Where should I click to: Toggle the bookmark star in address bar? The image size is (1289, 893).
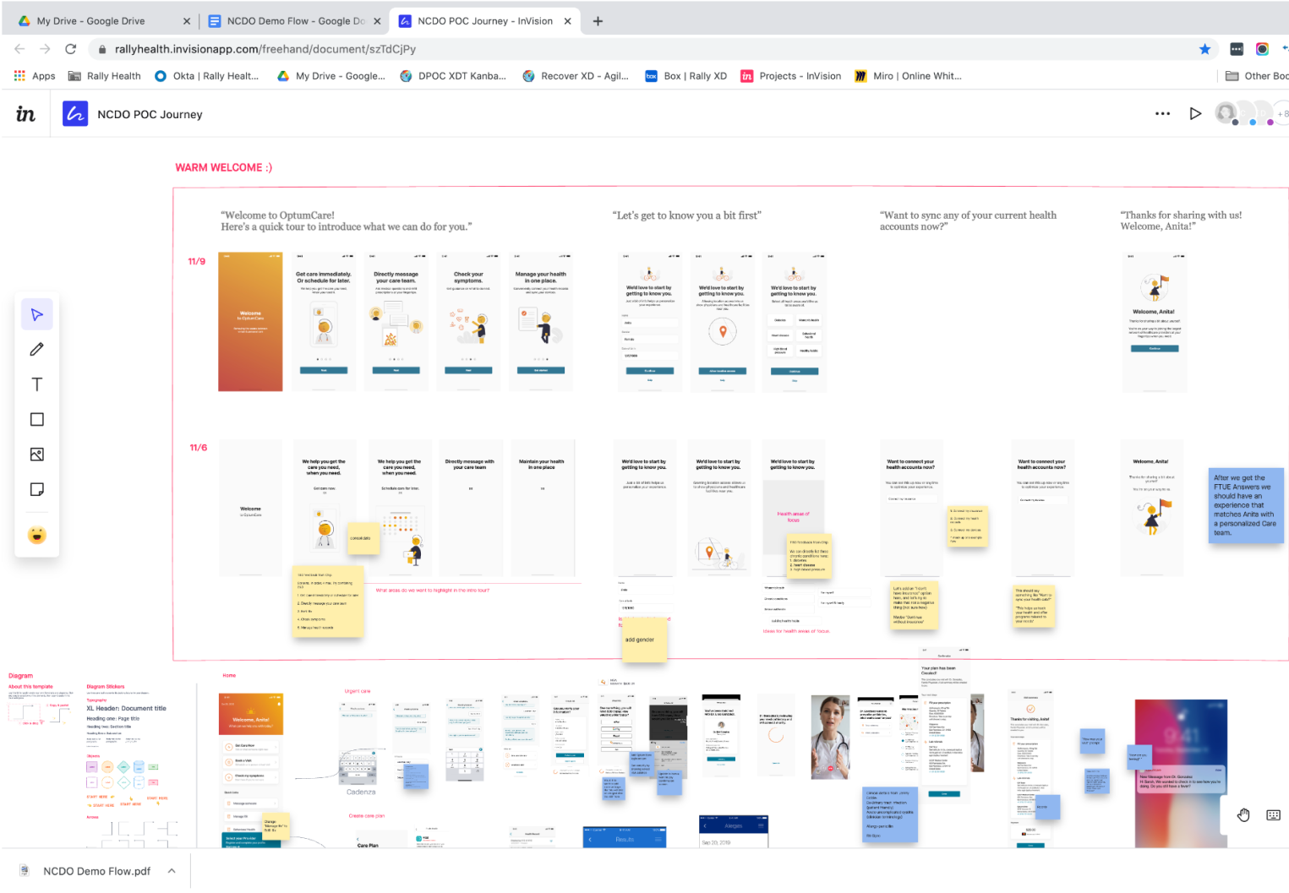click(x=1204, y=49)
